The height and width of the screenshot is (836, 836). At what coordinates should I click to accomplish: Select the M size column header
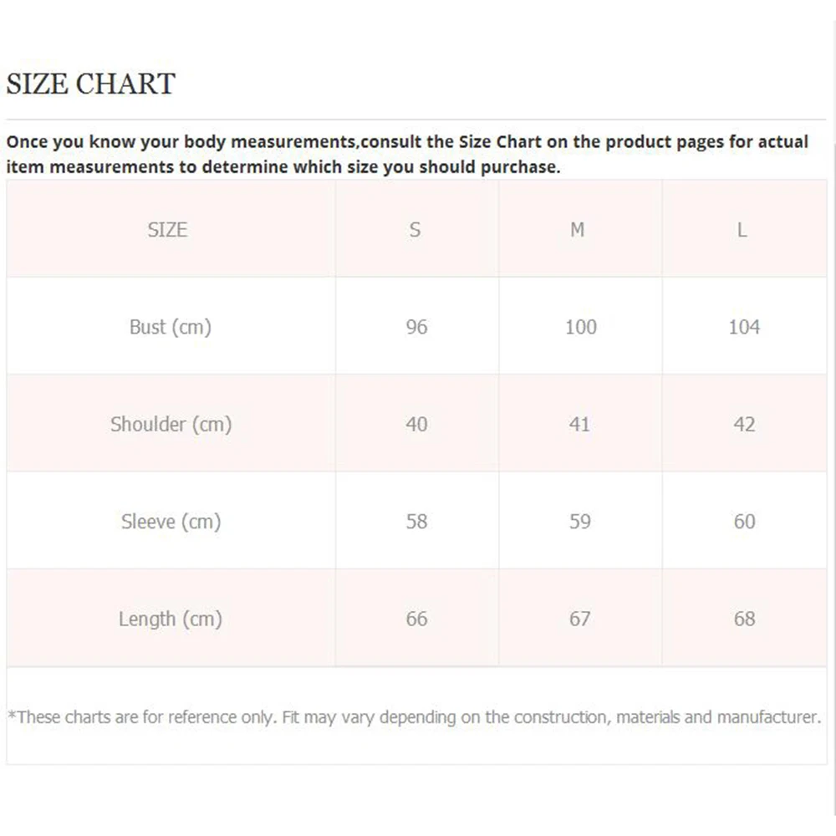[578, 230]
